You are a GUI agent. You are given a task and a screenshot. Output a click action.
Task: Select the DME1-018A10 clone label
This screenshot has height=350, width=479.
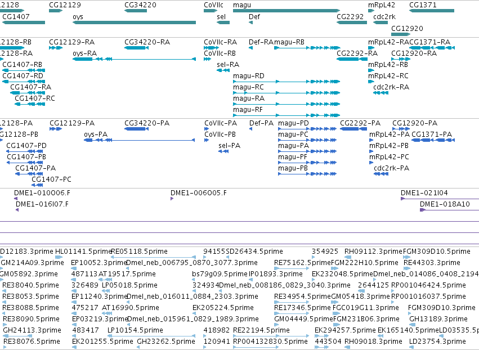(x=445, y=204)
